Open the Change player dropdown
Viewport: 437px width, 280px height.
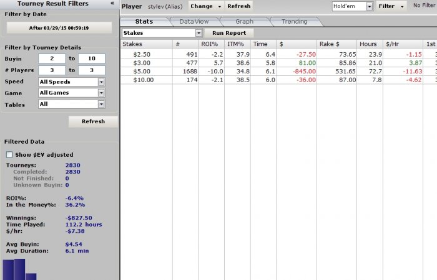[206, 6]
